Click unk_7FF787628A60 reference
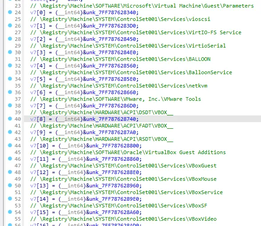 pyautogui.click(x=115, y=212)
